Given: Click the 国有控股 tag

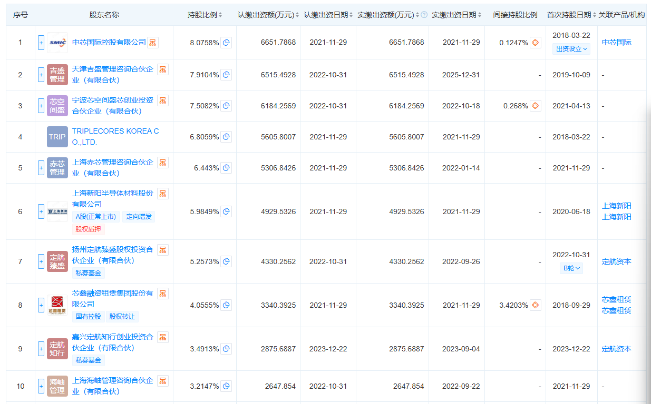Looking at the screenshot, I should pyautogui.click(x=89, y=317).
